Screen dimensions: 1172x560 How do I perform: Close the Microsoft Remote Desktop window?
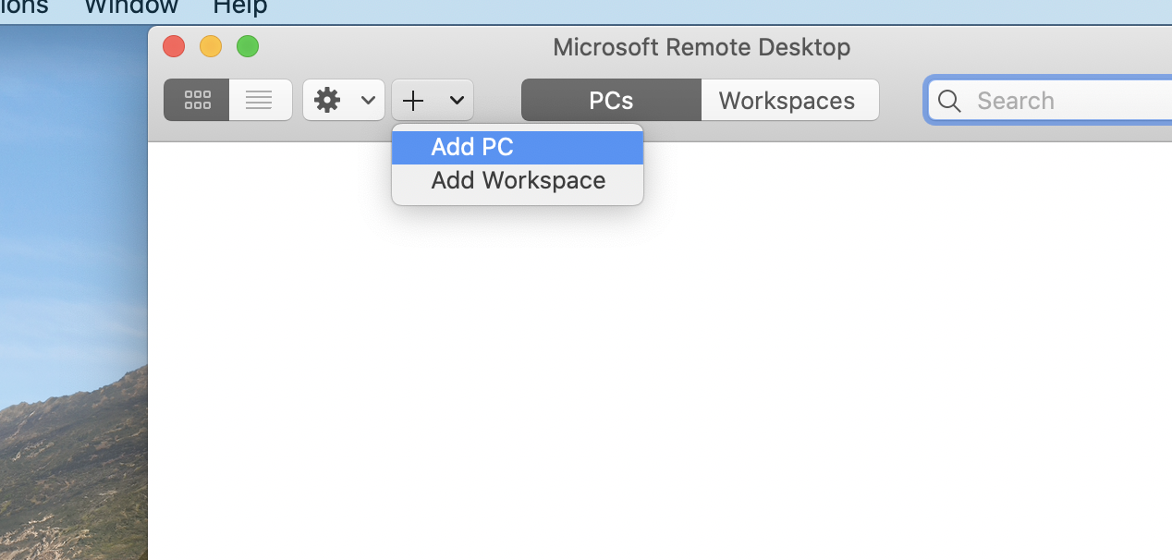pos(174,46)
